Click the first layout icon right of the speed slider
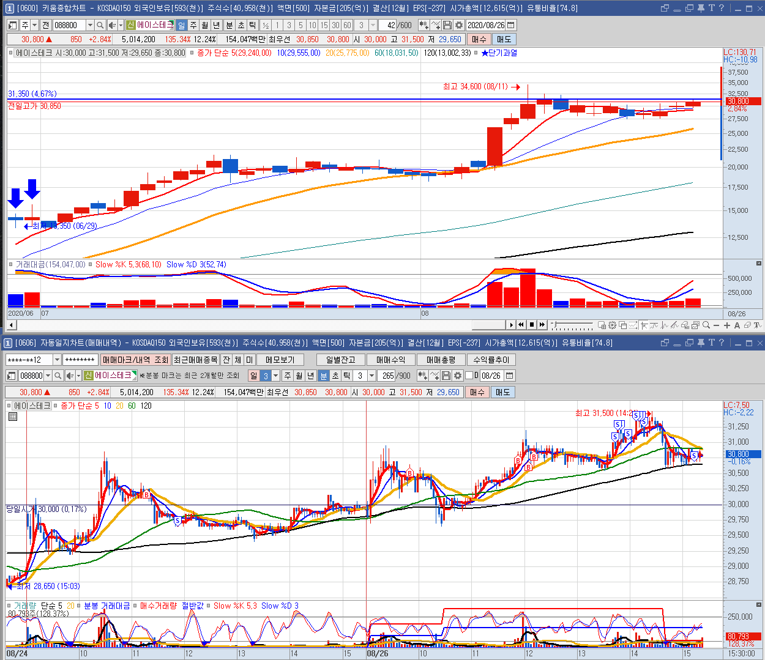The width and height of the screenshot is (765, 660). pyautogui.click(x=602, y=325)
